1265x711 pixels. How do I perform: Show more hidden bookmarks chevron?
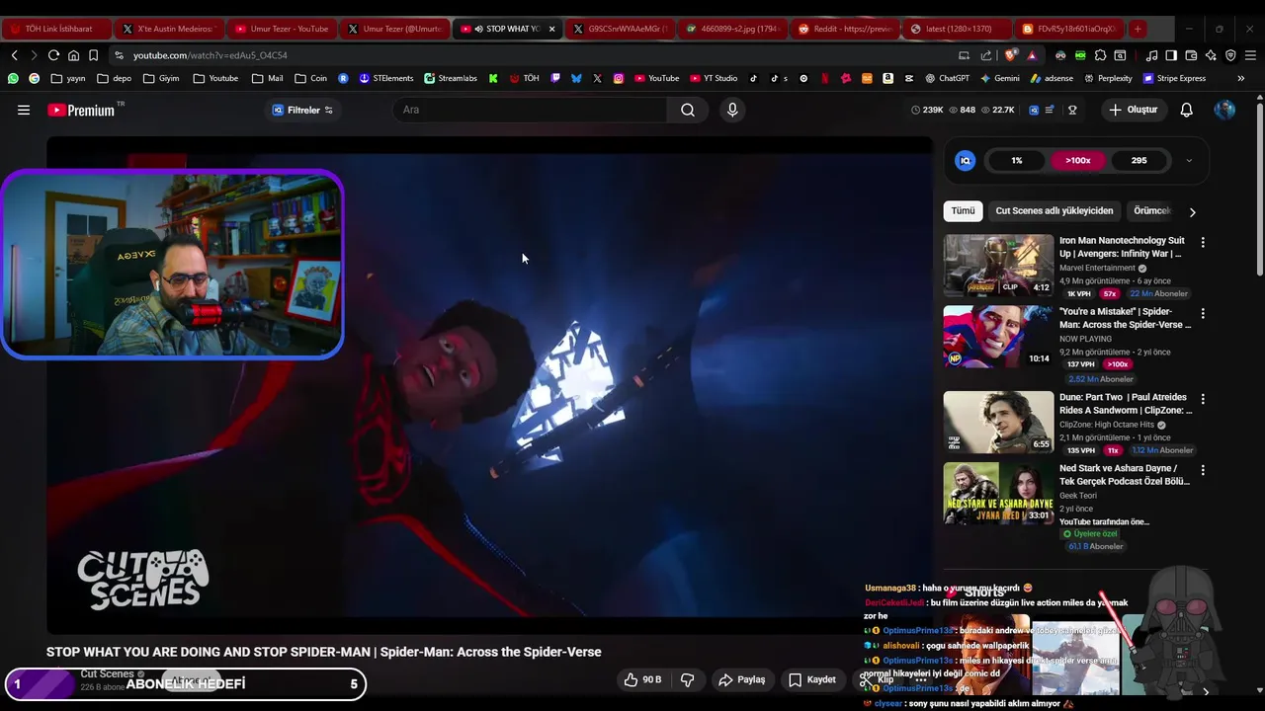click(1242, 78)
